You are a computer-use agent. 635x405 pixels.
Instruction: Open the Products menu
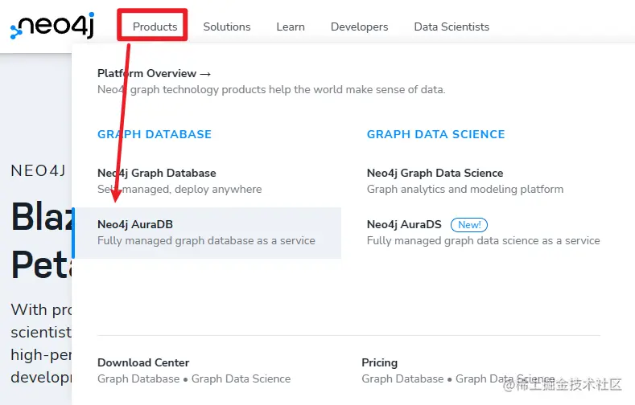pos(155,27)
